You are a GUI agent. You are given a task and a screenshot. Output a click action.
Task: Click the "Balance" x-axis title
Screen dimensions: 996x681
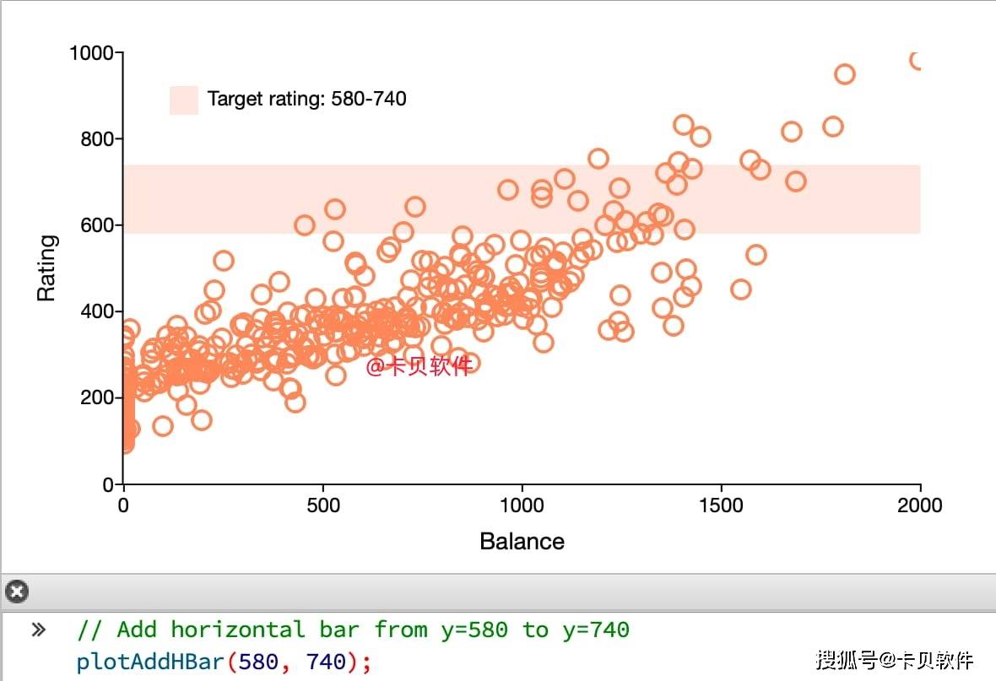tap(522, 541)
